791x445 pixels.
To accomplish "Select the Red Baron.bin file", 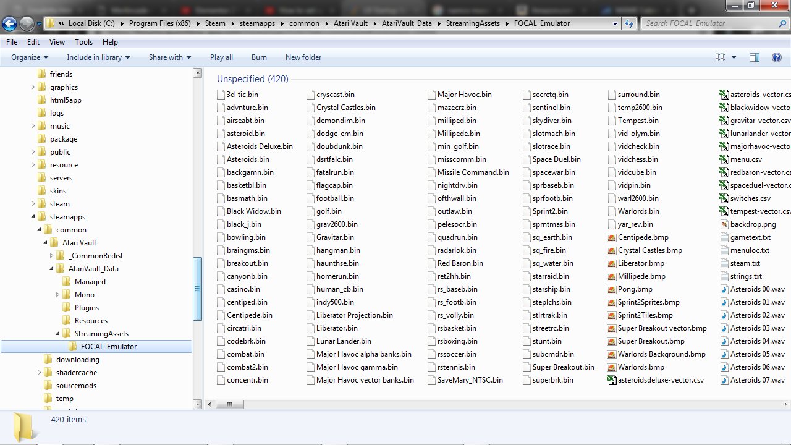I will [460, 263].
